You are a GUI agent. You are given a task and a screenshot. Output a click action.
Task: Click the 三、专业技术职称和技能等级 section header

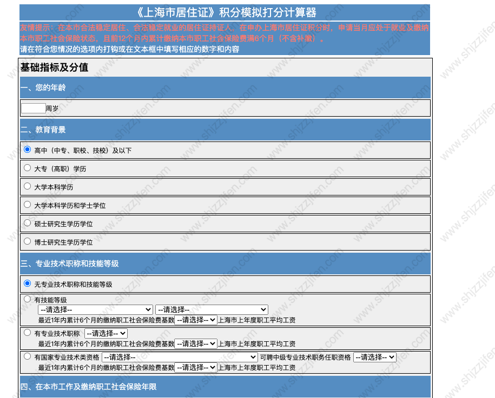tap(225, 264)
